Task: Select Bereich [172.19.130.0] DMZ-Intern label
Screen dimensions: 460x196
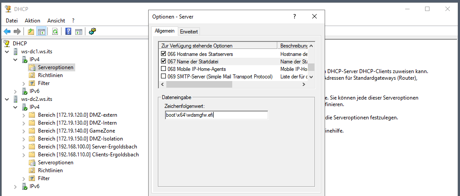Action: click(x=77, y=123)
